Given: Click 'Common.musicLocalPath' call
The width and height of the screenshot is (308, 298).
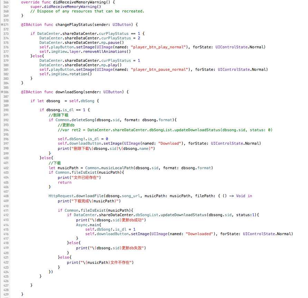Looking at the screenshot, I should point(109,168).
